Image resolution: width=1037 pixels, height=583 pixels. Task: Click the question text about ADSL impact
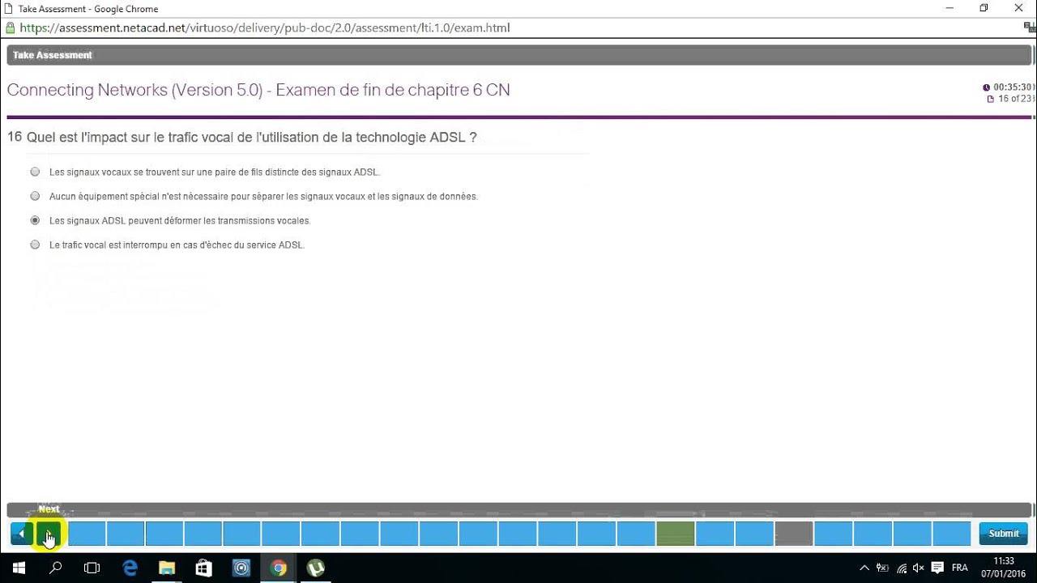pos(252,137)
